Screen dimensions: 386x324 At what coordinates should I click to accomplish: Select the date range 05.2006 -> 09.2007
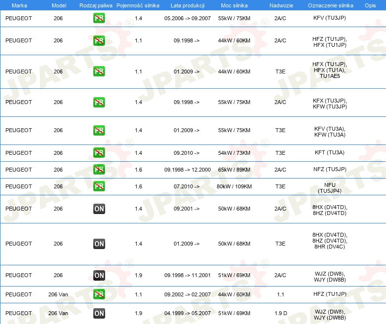pyautogui.click(x=188, y=18)
